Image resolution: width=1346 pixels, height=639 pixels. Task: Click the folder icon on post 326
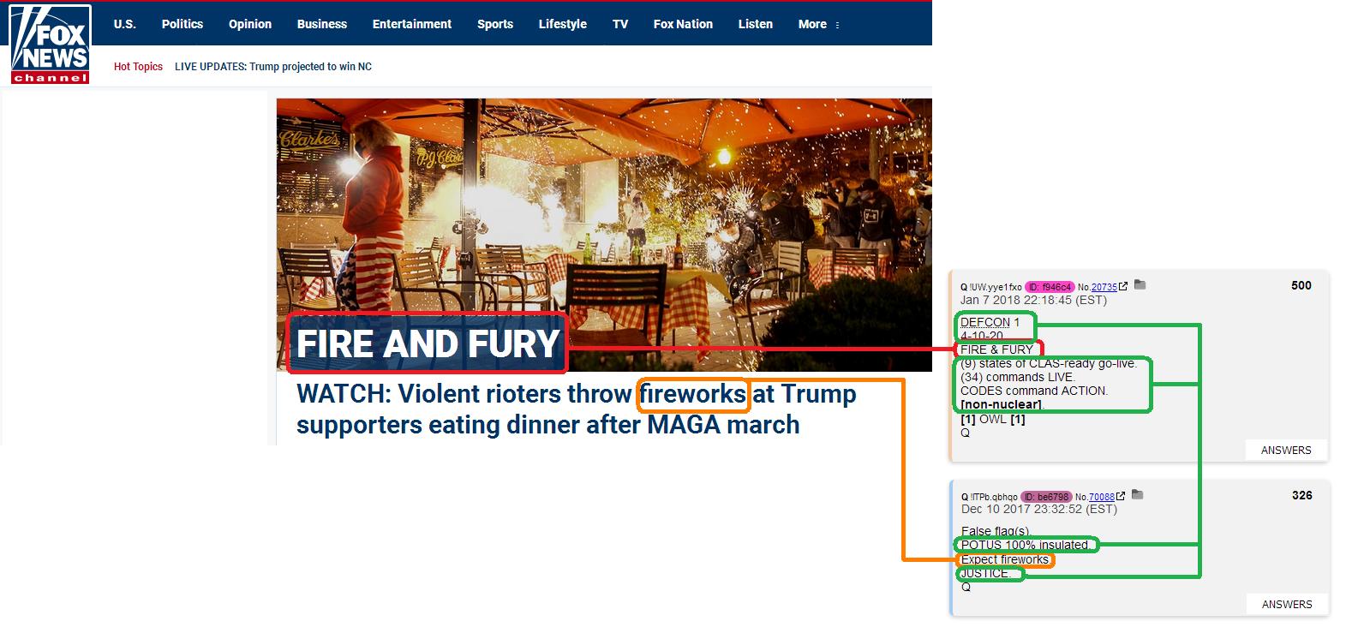[1138, 494]
